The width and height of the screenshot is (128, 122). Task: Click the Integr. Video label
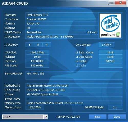[x=13, y=99]
